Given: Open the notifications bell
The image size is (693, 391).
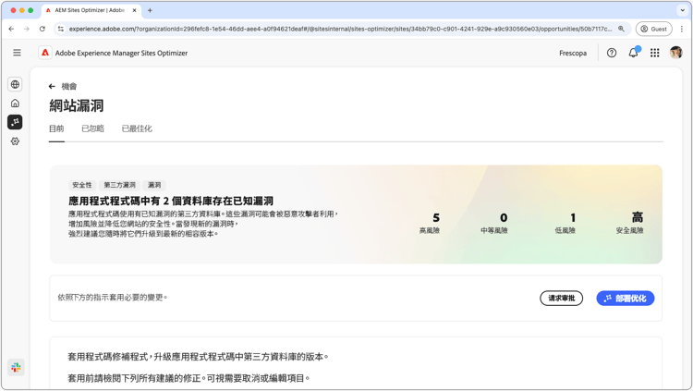Looking at the screenshot, I should [x=633, y=53].
